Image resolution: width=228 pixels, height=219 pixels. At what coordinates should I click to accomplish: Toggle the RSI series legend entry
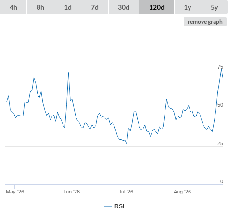click(x=114, y=206)
